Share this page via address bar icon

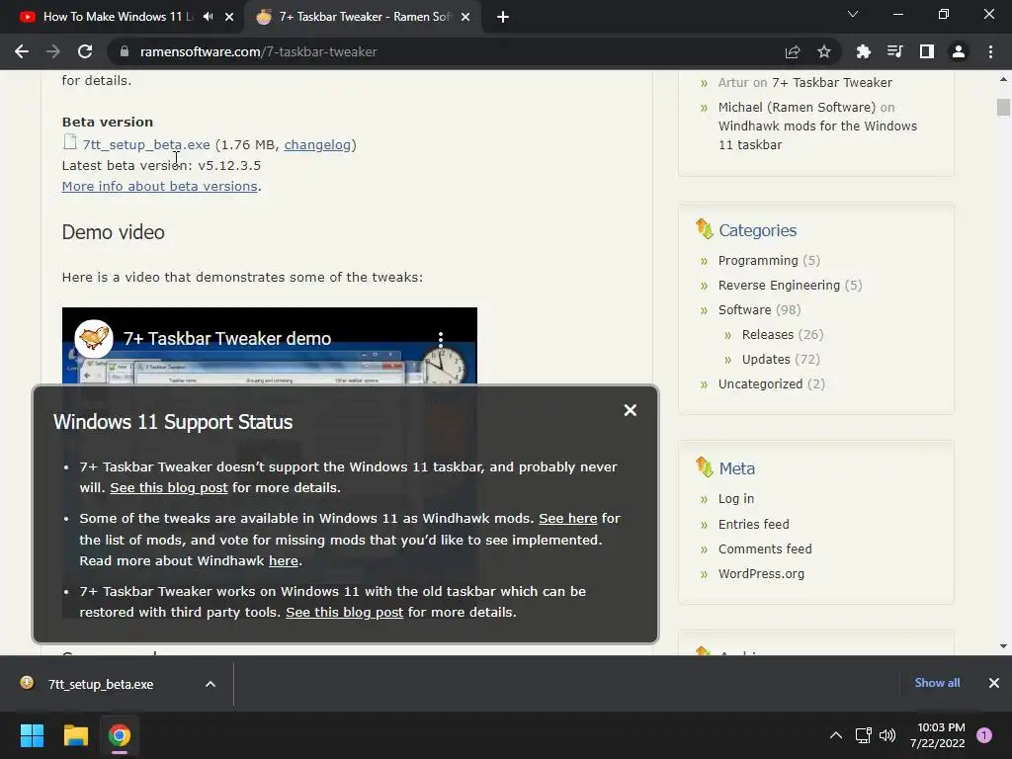pyautogui.click(x=793, y=51)
